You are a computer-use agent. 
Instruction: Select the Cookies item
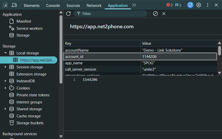[x=23, y=88]
